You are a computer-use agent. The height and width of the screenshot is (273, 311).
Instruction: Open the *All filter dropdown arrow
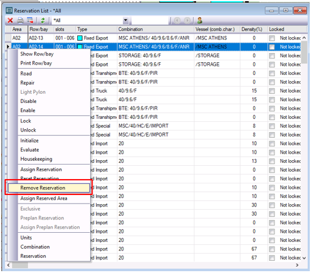point(125,20)
